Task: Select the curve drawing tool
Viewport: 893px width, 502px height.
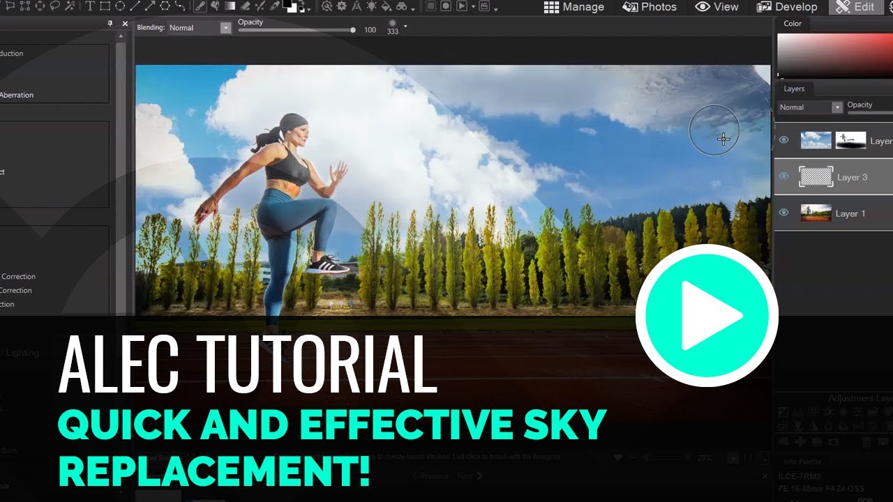Action: (180, 6)
